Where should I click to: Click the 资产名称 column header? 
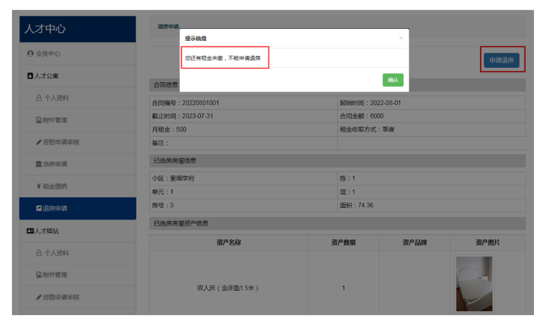tap(229, 242)
